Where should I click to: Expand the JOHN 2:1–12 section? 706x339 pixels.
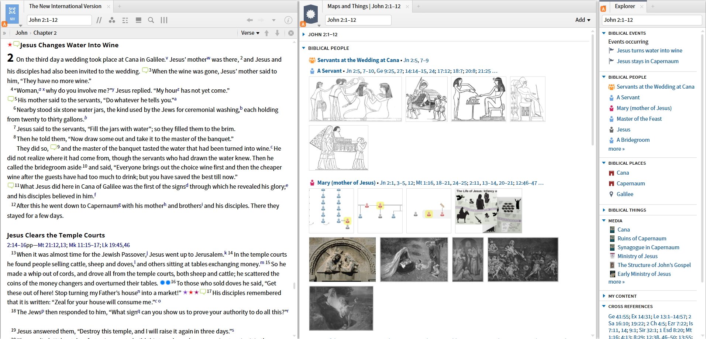tap(304, 34)
